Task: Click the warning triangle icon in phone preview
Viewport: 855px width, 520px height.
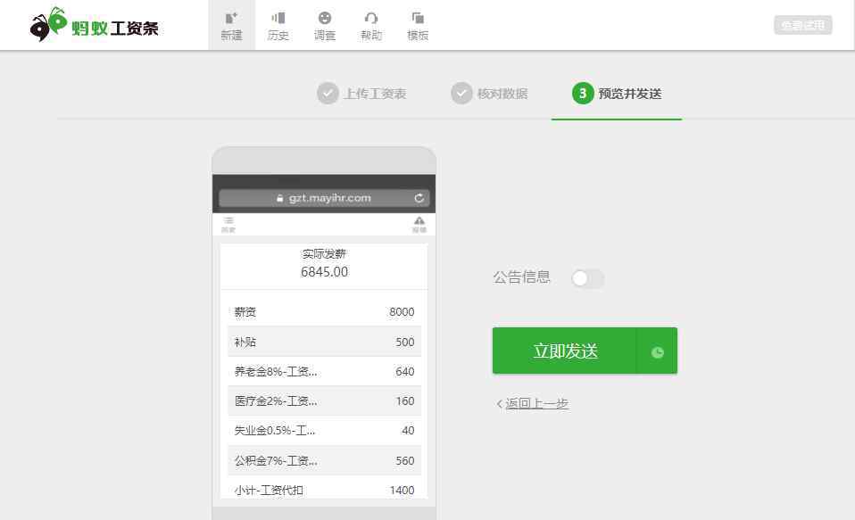Action: [x=419, y=223]
